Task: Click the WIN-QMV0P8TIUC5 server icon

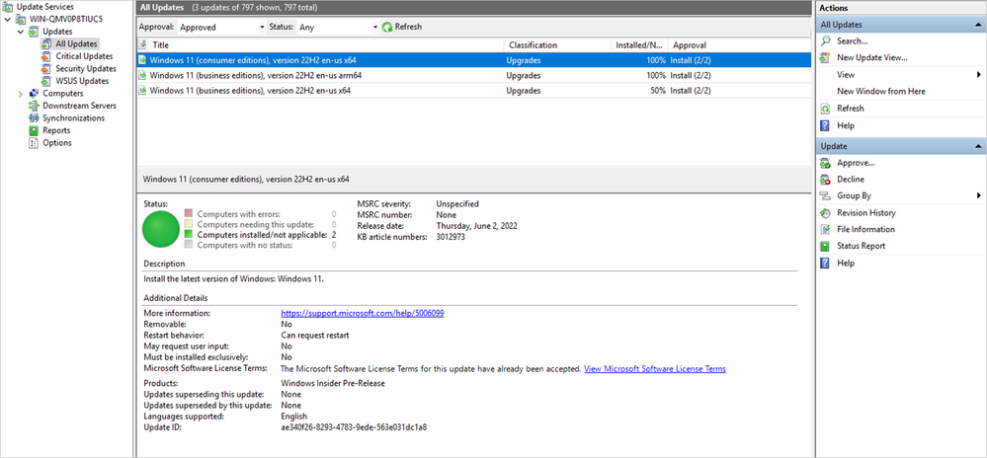Action: click(23, 19)
